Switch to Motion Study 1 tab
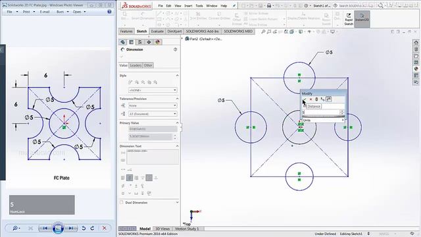 (x=187, y=228)
